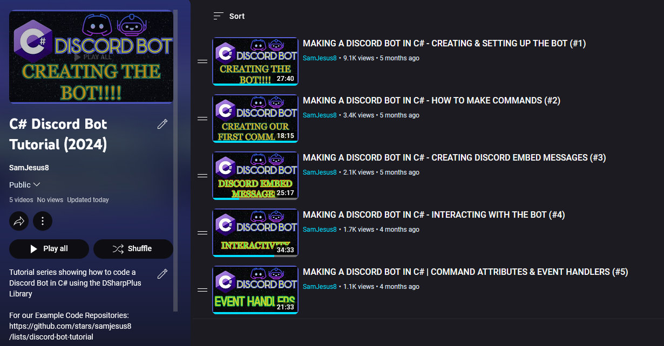Change Public visibility setting
664x346 pixels.
[x=25, y=185]
